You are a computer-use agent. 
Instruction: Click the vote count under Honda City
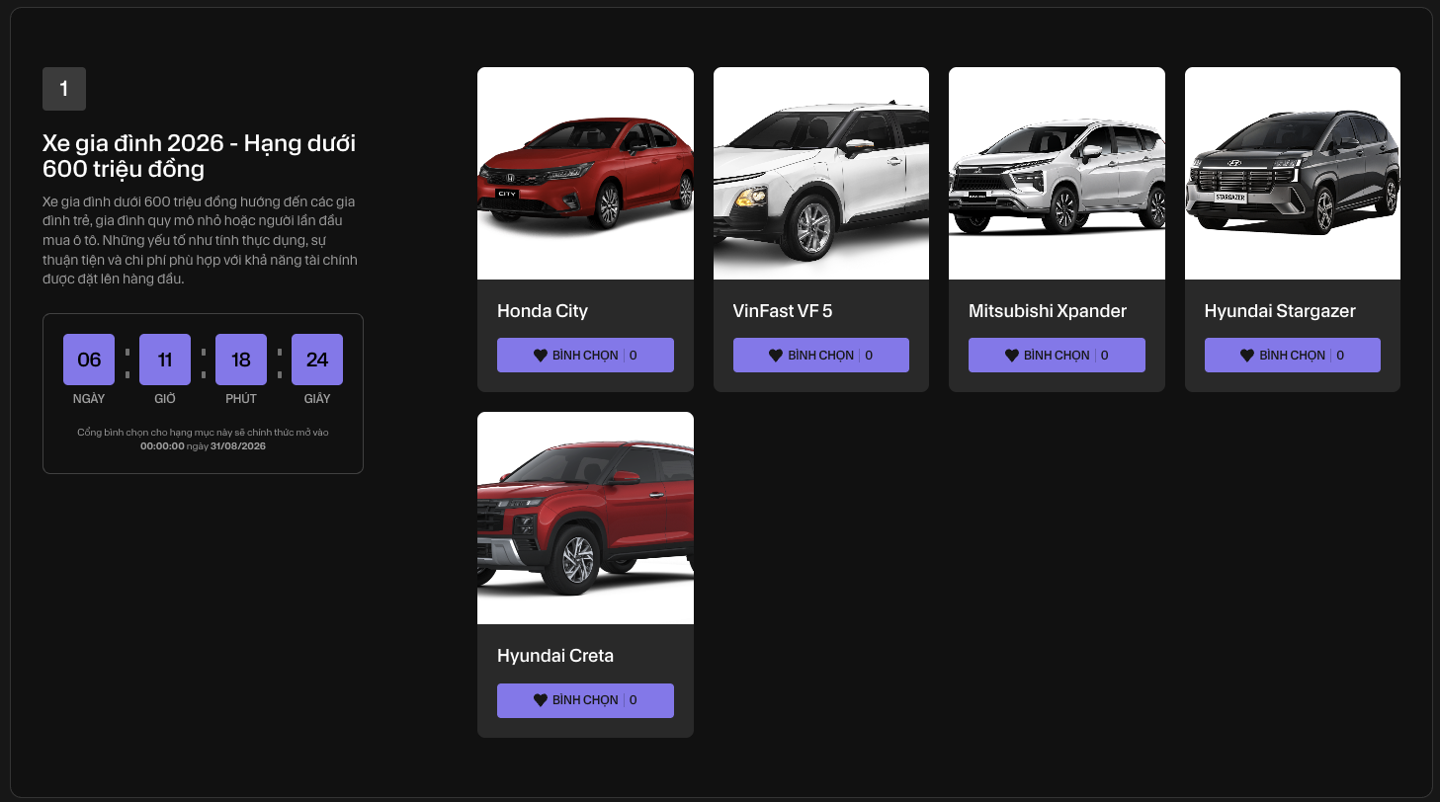point(634,356)
